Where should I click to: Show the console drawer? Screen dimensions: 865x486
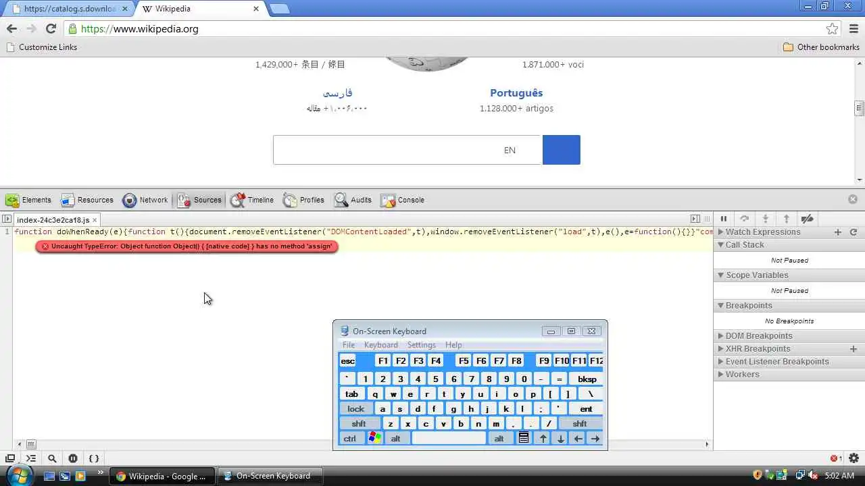[x=31, y=458]
